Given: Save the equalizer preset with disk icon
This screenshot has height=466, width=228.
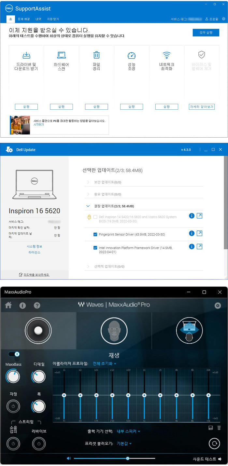Looking at the screenshot, I should (211, 428).
